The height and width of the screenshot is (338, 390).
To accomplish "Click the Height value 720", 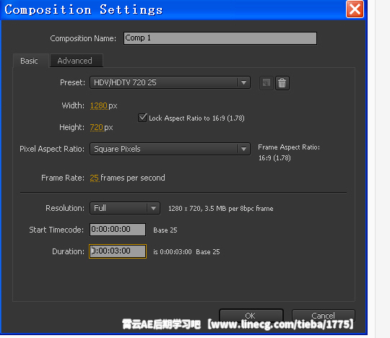I will (96, 127).
